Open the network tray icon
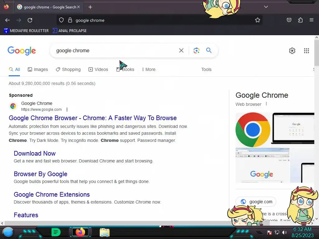Viewport: 319px width, 239px height. pos(277,232)
